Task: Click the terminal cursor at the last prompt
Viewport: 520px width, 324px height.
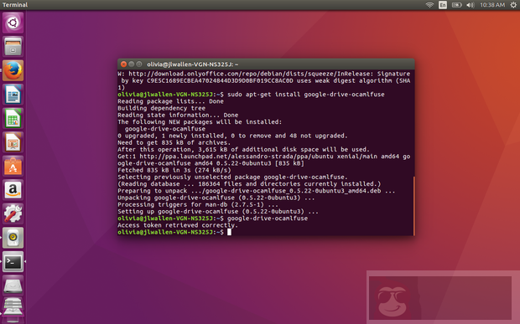Action: (229, 232)
